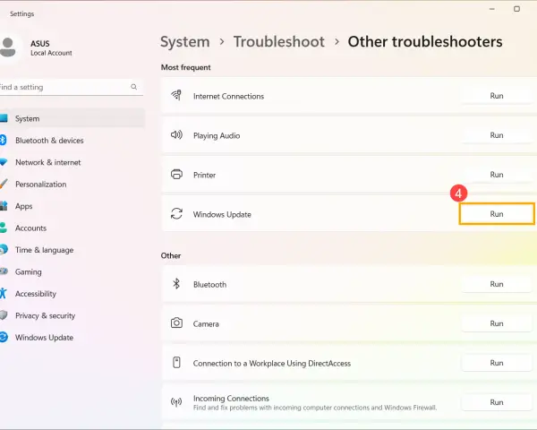
Task: Run the Printer troubleshooter
Action: 496,175
